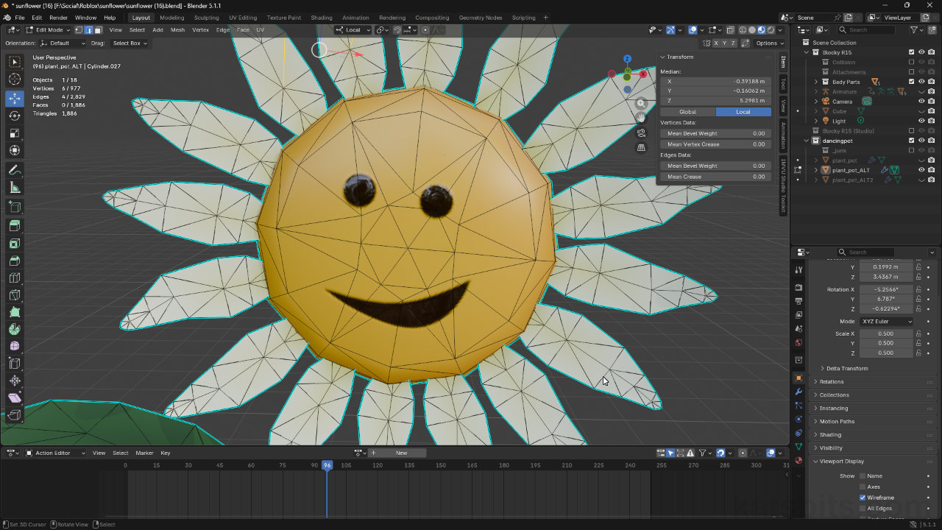Activate the Rotate tool
942x530 pixels.
pos(15,116)
